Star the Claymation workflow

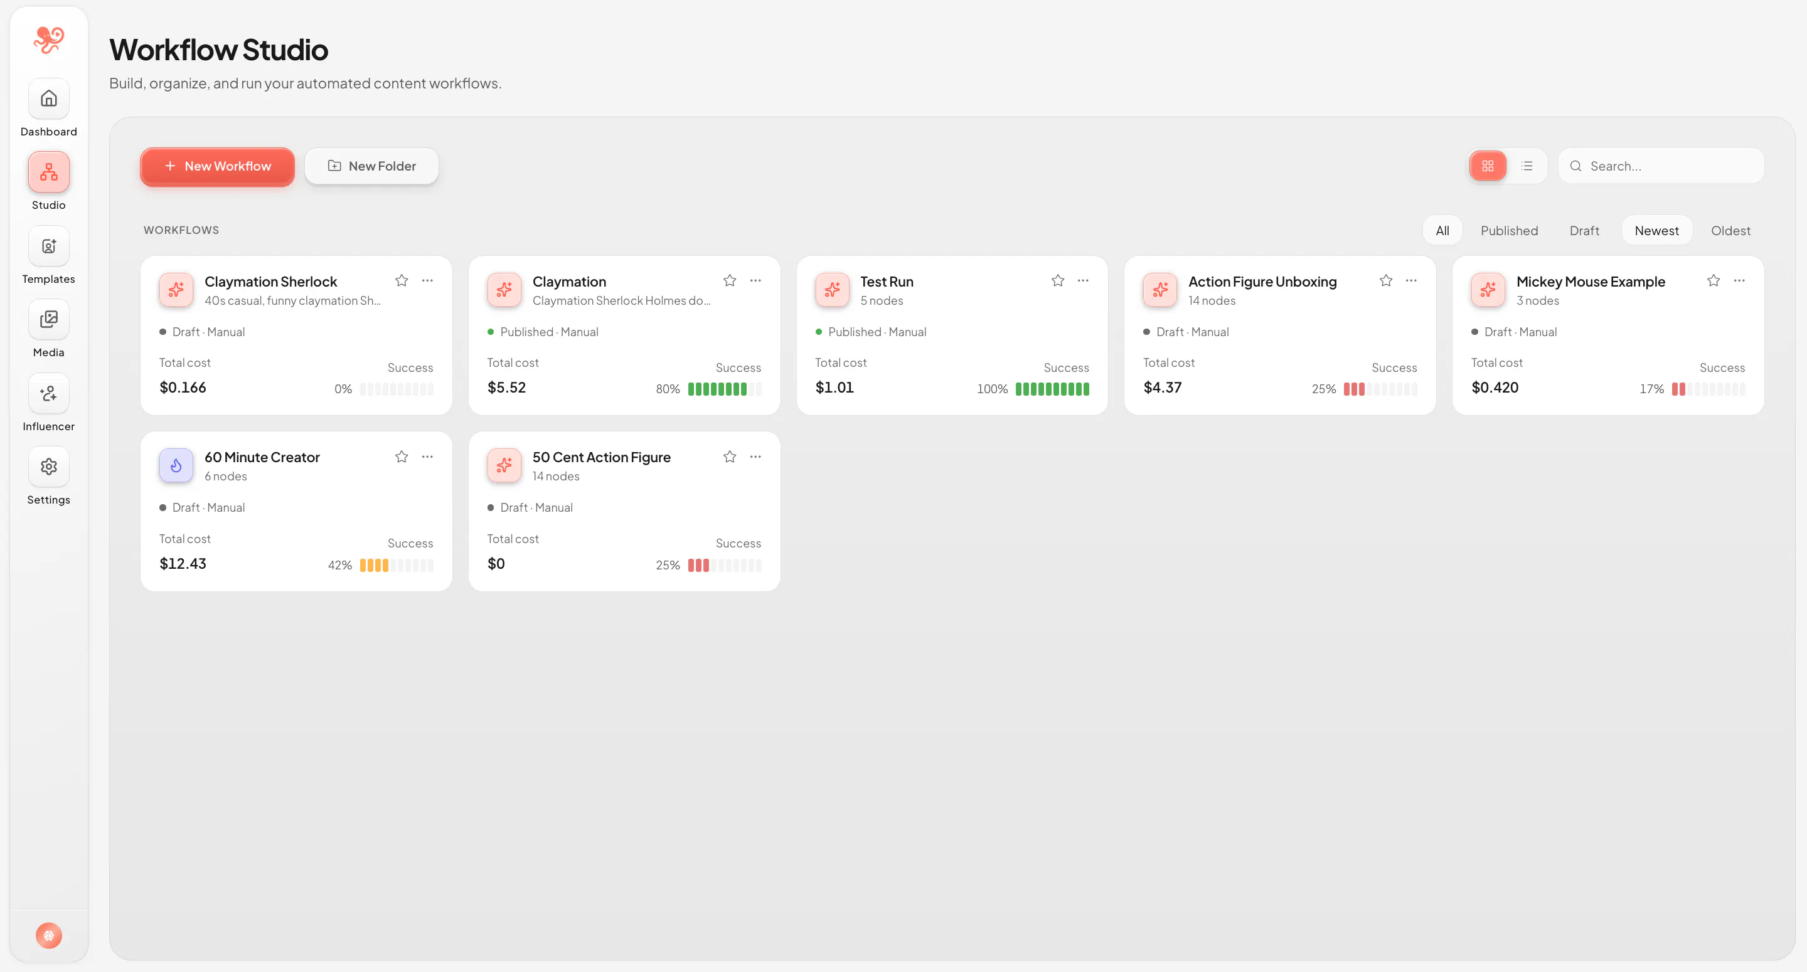click(730, 280)
